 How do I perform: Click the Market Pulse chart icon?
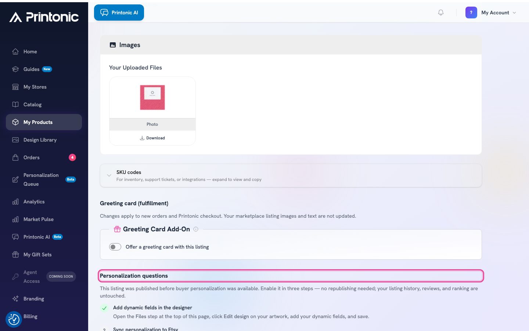pyautogui.click(x=15, y=219)
